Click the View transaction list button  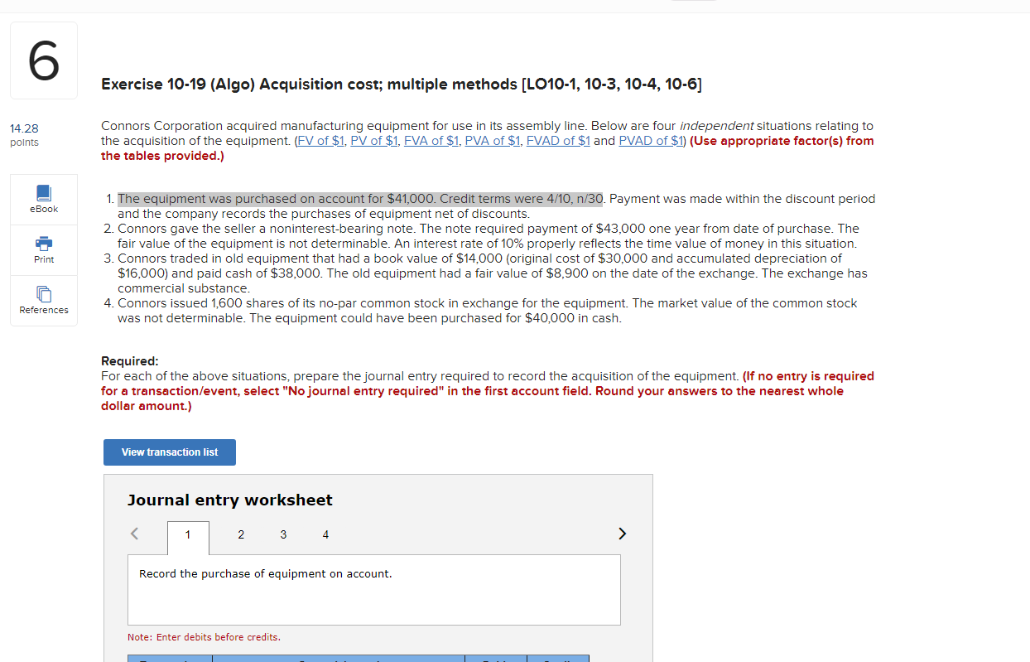point(169,452)
